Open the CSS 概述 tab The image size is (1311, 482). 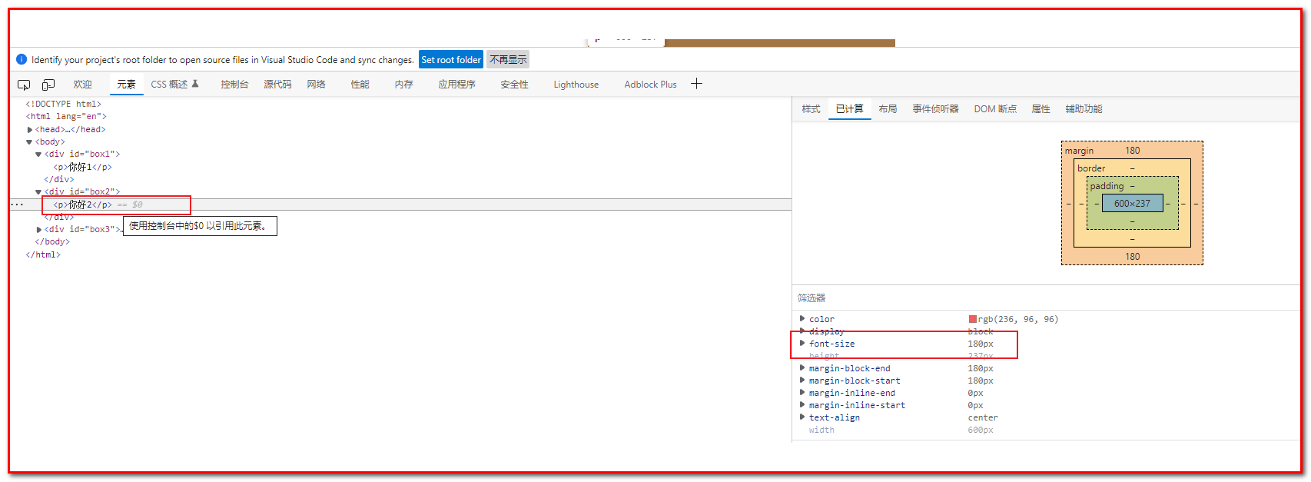(x=169, y=85)
